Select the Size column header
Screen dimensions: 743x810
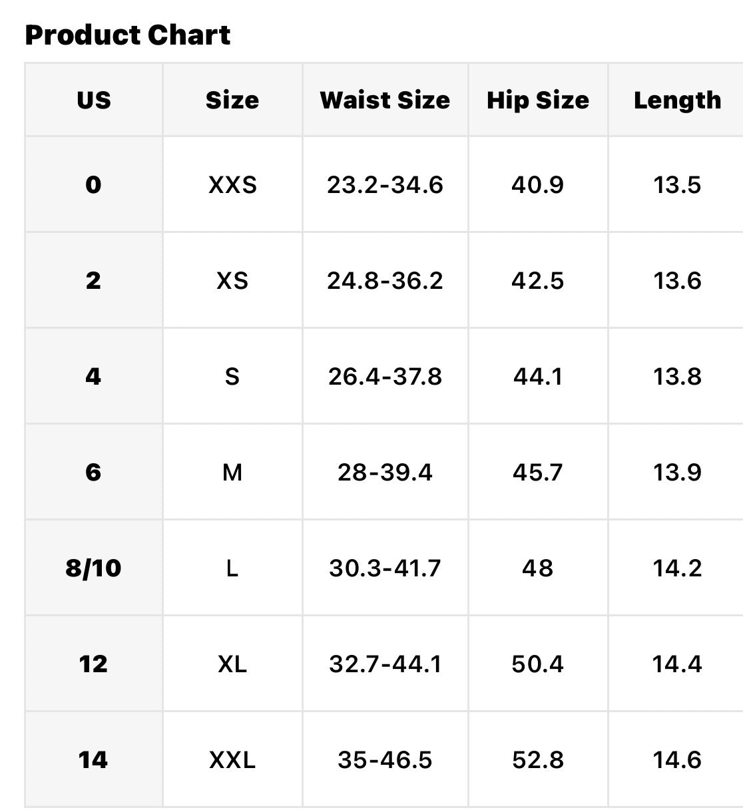point(232,100)
